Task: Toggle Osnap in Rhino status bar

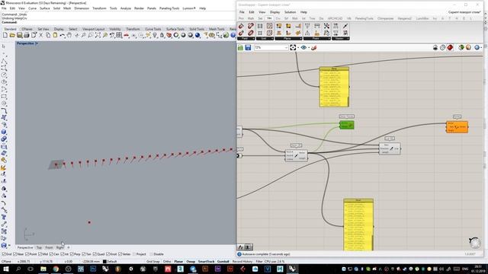Action: point(191,262)
